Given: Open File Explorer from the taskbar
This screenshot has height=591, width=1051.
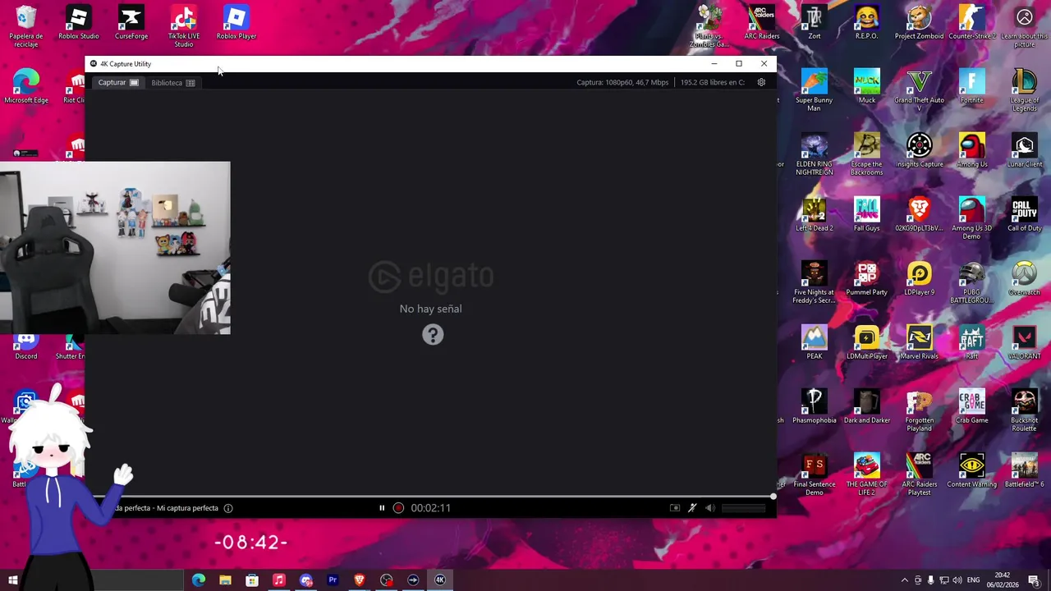Looking at the screenshot, I should 225,580.
